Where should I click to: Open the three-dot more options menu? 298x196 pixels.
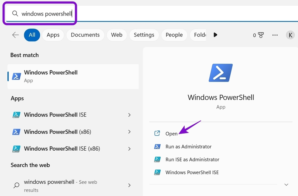tap(275, 35)
